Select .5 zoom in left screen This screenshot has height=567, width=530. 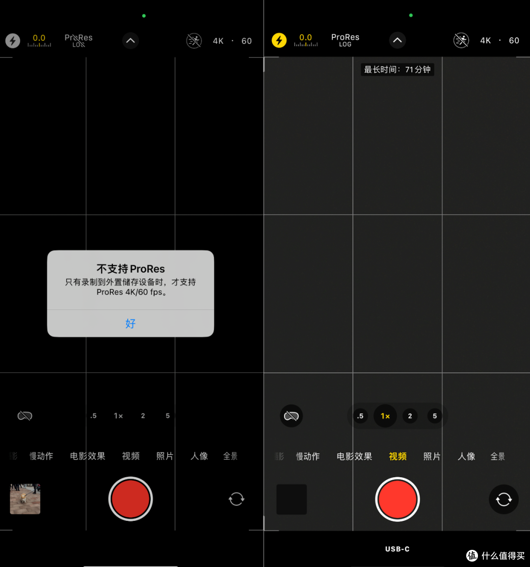pyautogui.click(x=93, y=416)
